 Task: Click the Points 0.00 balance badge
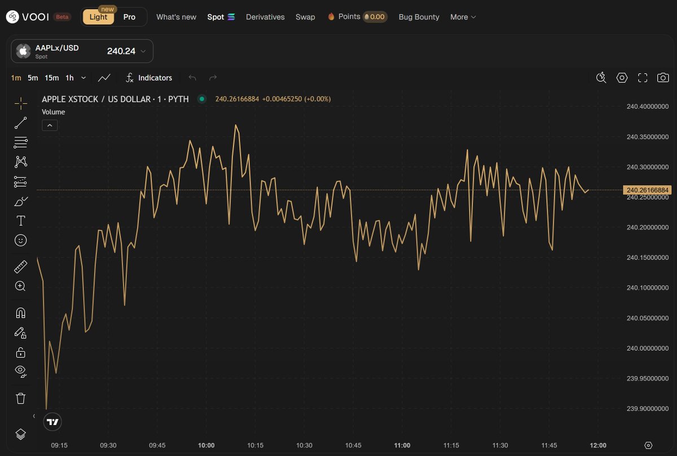tap(375, 17)
